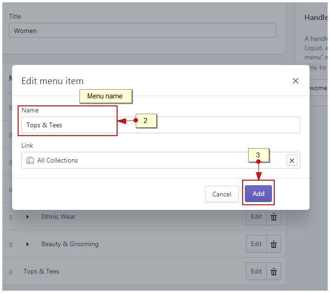Expand the Beauty & Grooming submenu arrow
330x293 pixels.
tap(27, 244)
